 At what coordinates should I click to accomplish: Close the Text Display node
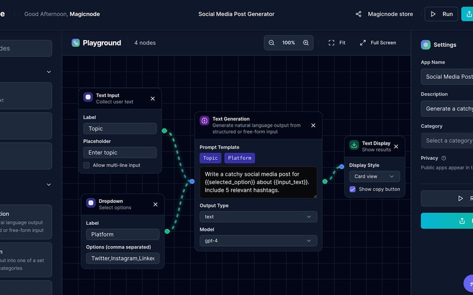(x=396, y=146)
